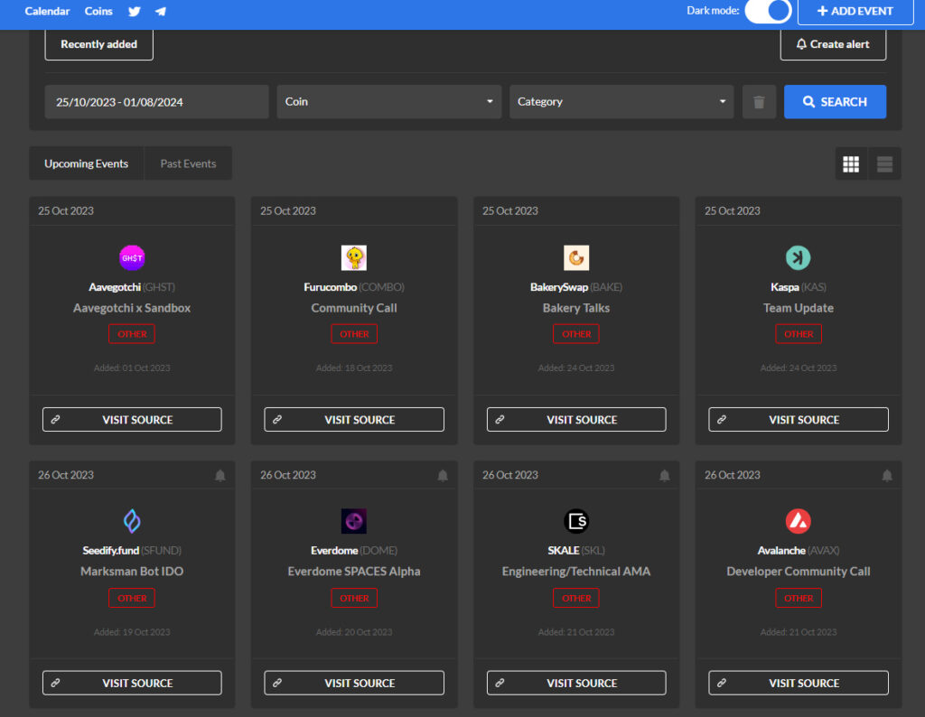The width and height of the screenshot is (925, 717).
Task: Expand the Coin dropdown
Action: coord(389,102)
